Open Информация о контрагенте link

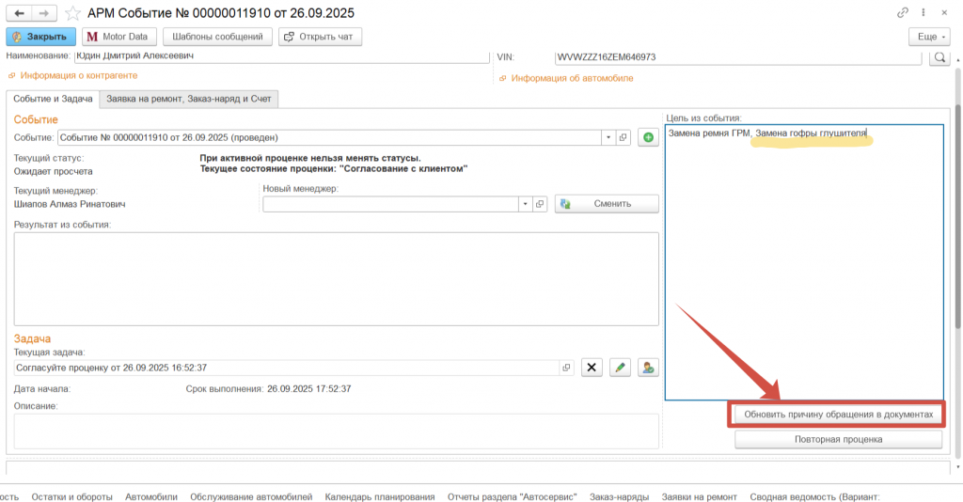point(79,75)
